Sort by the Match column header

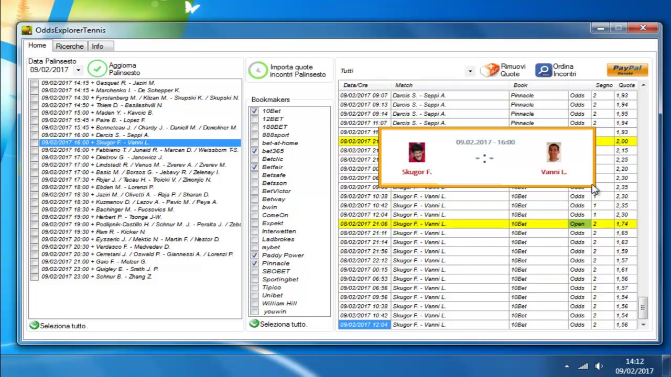(450, 85)
